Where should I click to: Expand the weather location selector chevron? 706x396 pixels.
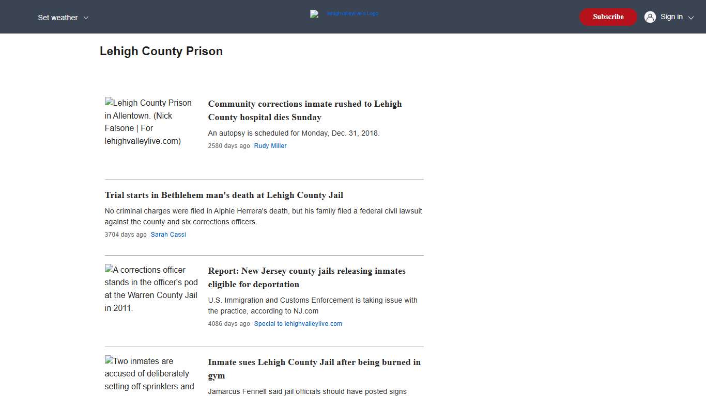(86, 17)
